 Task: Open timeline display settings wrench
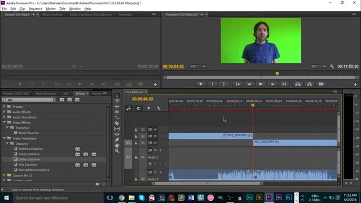coord(159,108)
